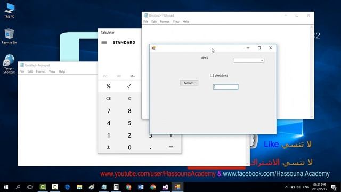Screen dimensions: 341x192
Task: Open View menu in Notepad behind the form
Action: (176, 22)
